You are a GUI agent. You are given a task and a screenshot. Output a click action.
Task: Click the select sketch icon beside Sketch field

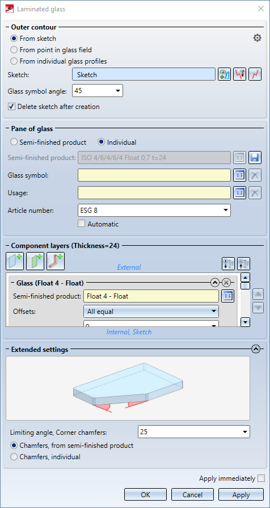pos(225,74)
